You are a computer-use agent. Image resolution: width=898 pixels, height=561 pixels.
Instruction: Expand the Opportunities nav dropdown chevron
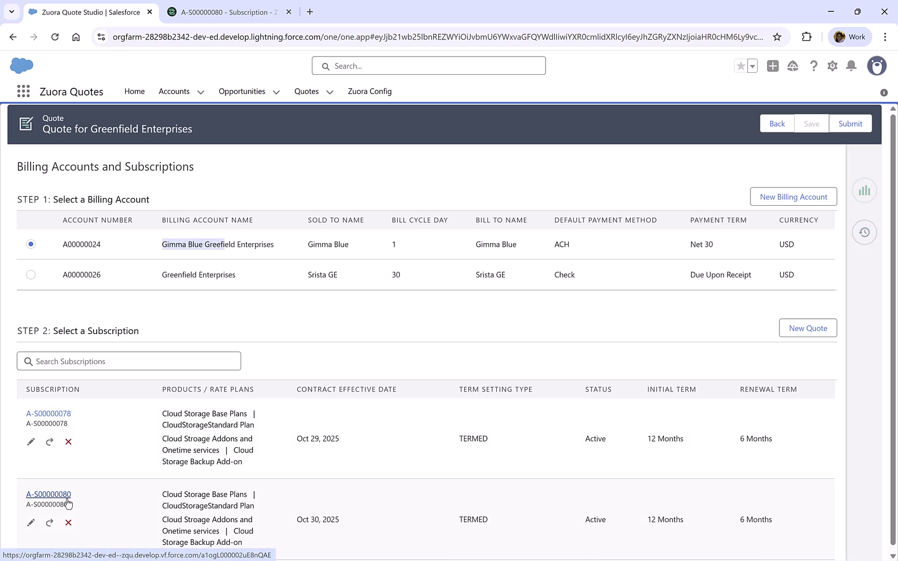[x=276, y=92]
